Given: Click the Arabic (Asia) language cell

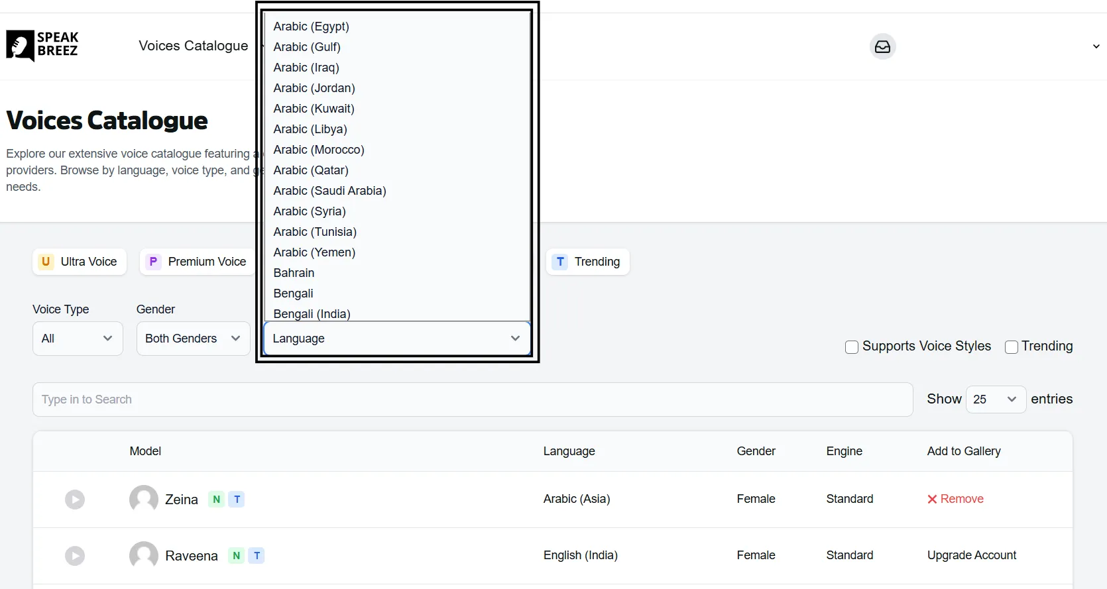Looking at the screenshot, I should tap(577, 500).
